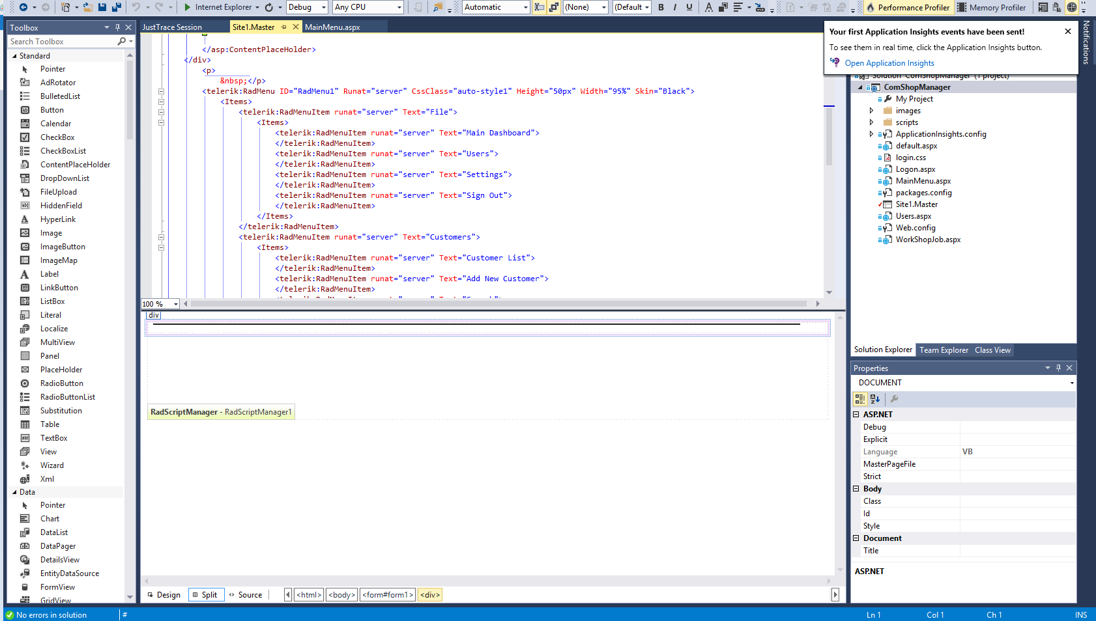The width and height of the screenshot is (1096, 621).
Task: Click the Navigate Backward arrow icon
Action: click(x=23, y=7)
